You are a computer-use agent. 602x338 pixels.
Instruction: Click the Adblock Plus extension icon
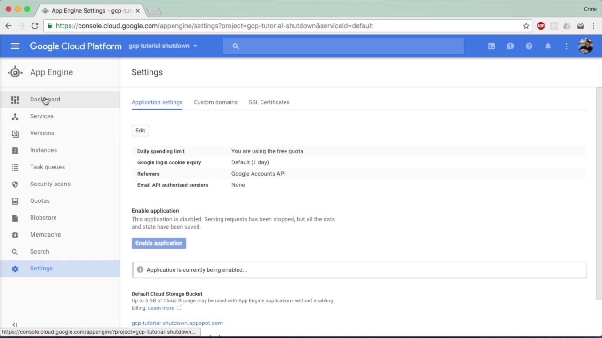click(541, 26)
